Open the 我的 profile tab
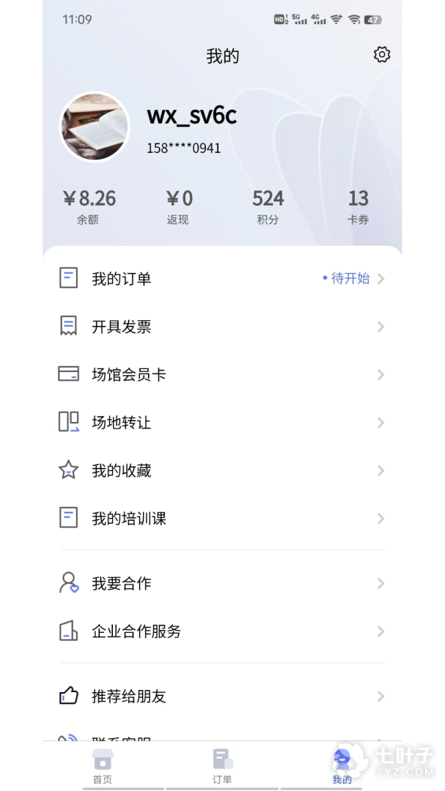445x791 pixels. 342,765
